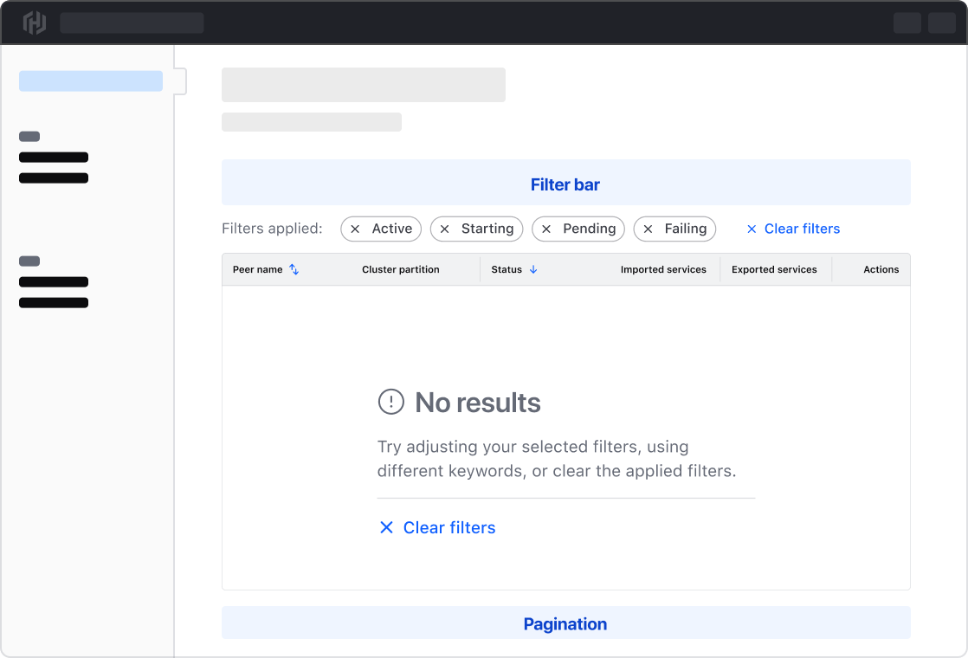
Task: Select the highlighted blue sidebar item
Action: (x=91, y=81)
